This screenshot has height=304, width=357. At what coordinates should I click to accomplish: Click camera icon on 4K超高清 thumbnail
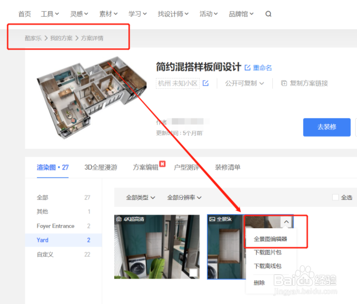[119, 219]
